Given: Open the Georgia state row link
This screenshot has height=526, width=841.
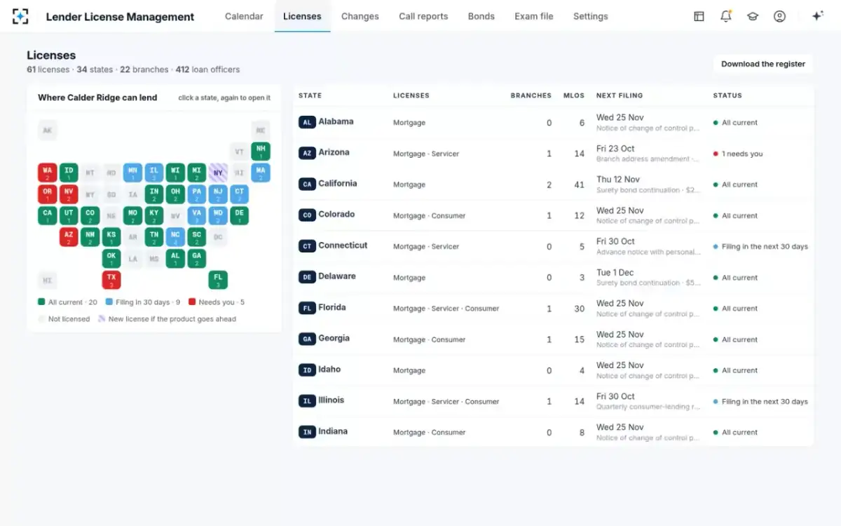Looking at the screenshot, I should (334, 338).
